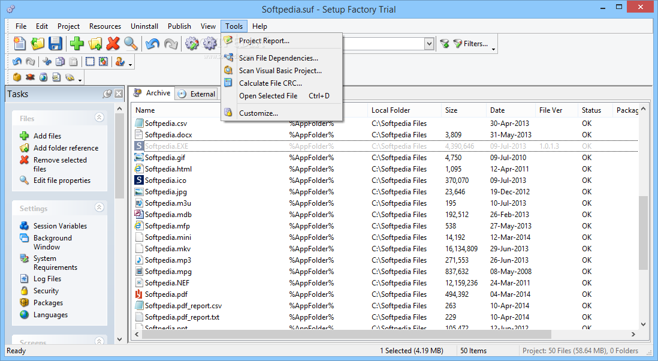Click the user with checkmark icon
This screenshot has height=361, width=658.
click(x=120, y=62)
